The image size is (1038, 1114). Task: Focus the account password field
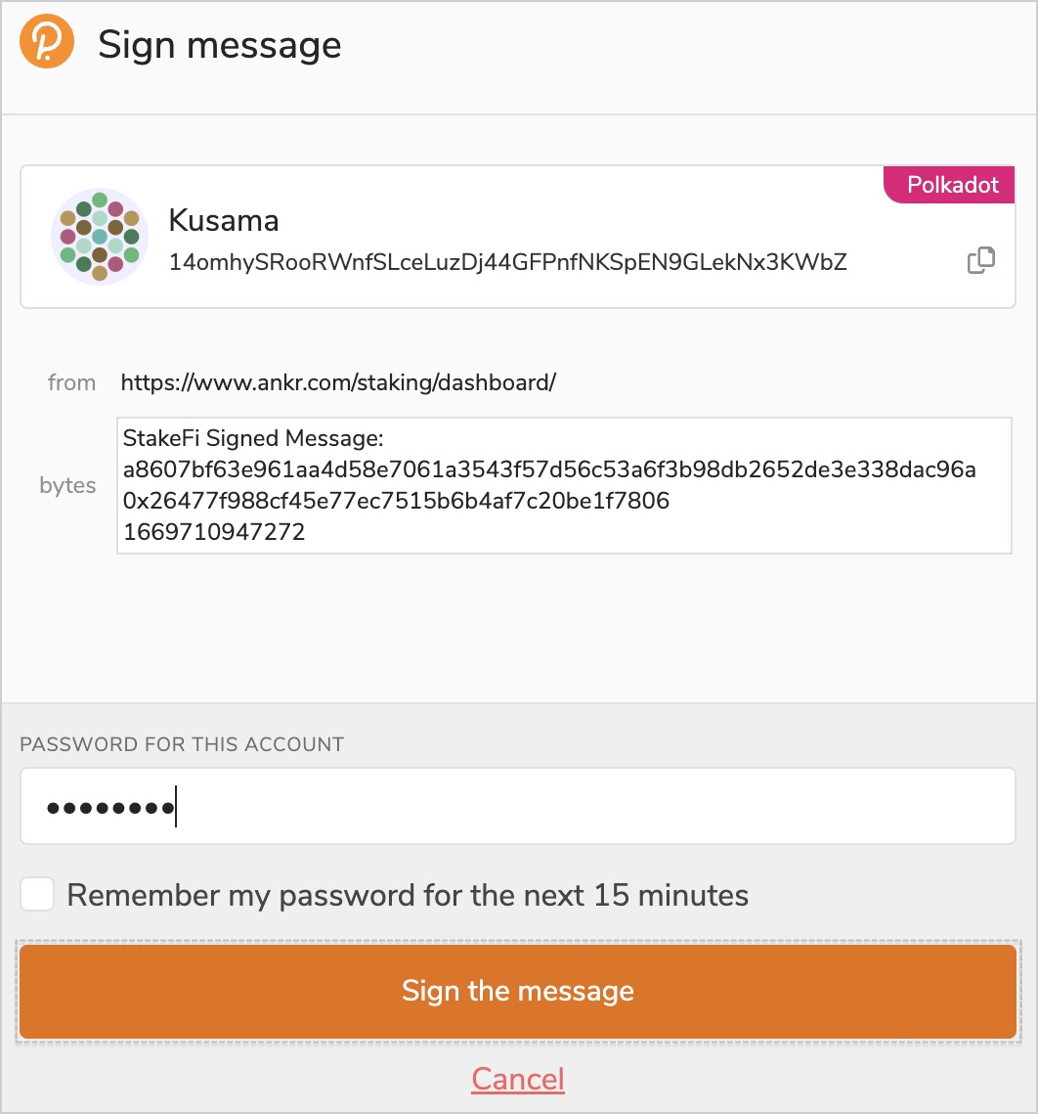[518, 806]
